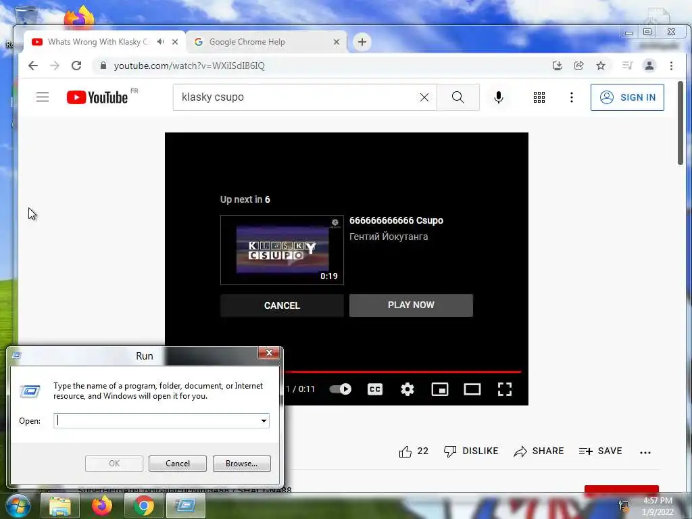Expand the Run dialog Open dropdown
This screenshot has height=519, width=692.
coord(264,420)
